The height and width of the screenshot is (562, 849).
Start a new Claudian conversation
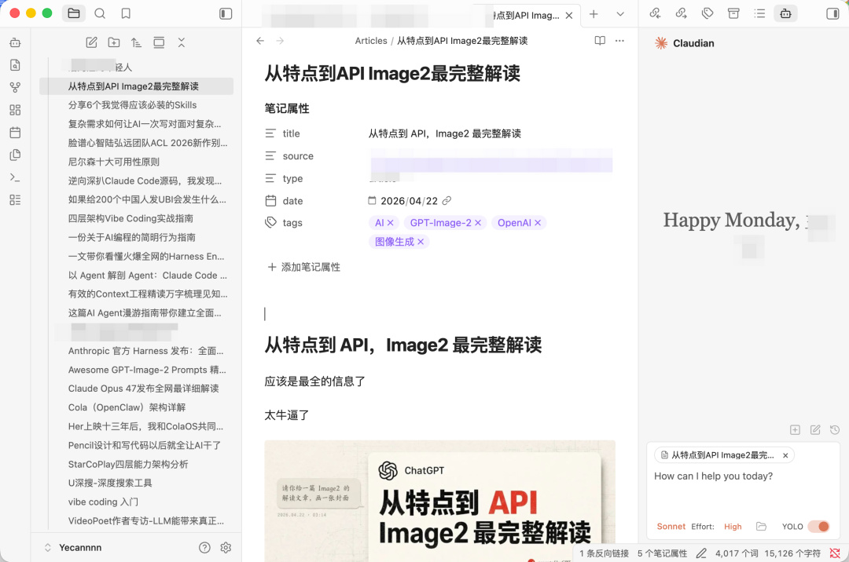[x=815, y=429]
